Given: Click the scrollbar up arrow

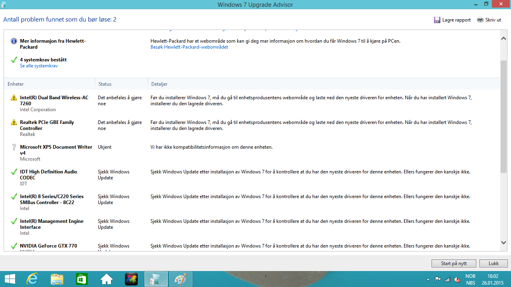Looking at the screenshot, I should [503, 38].
